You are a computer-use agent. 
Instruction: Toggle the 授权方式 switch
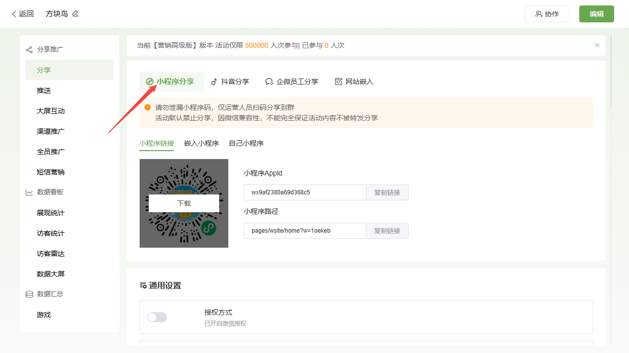coord(157,317)
